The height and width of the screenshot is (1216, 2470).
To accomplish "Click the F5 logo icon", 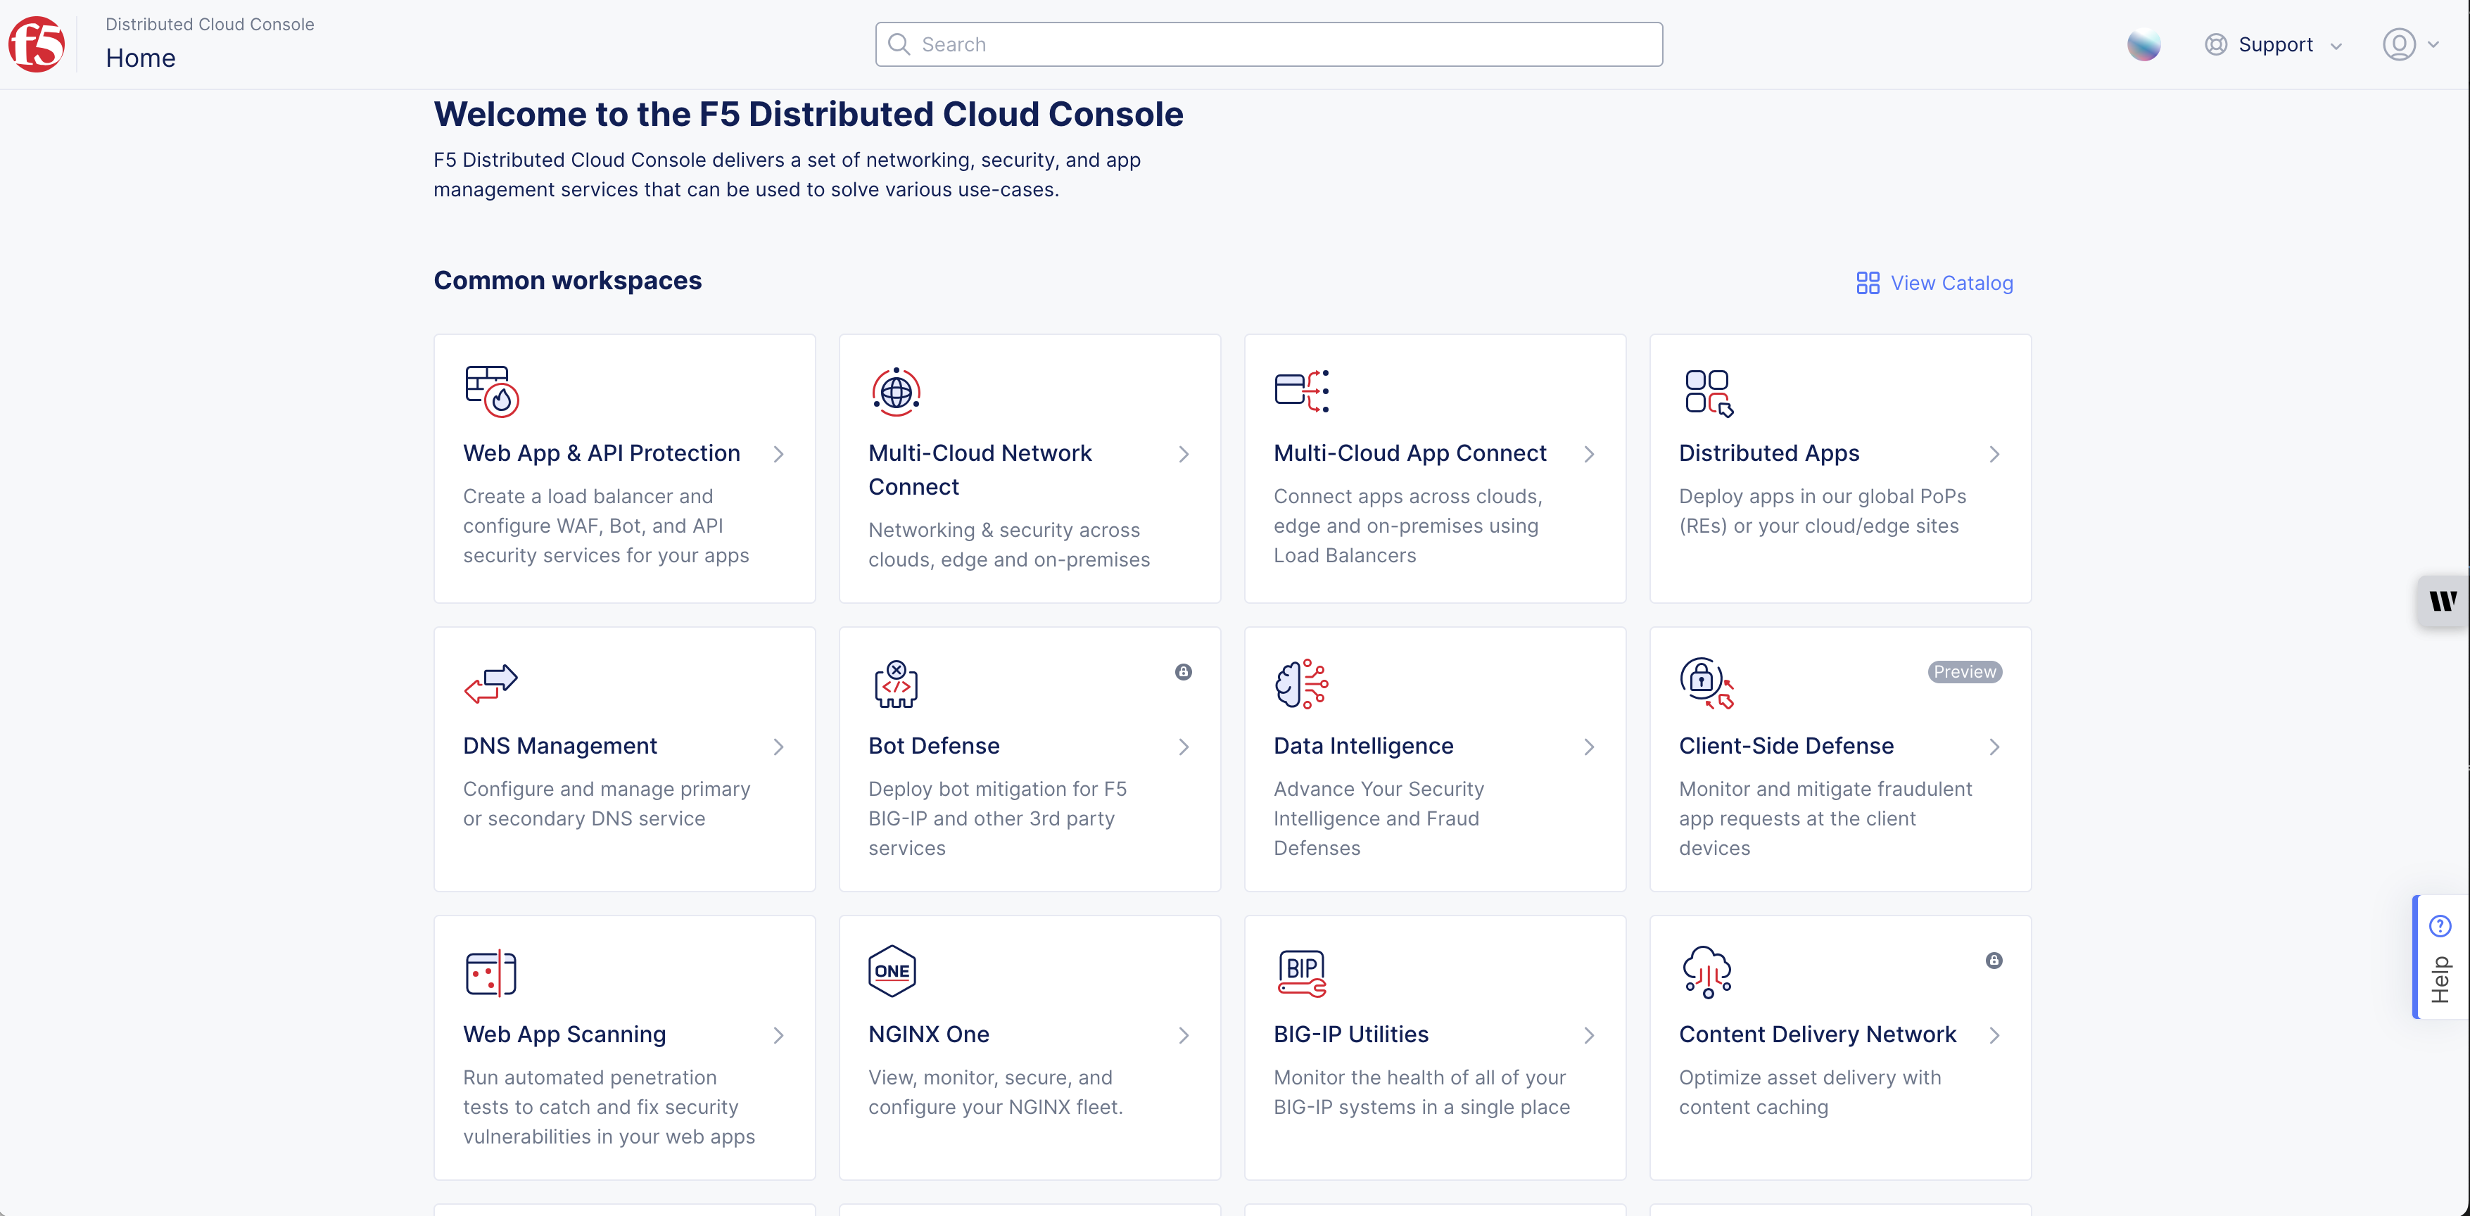I will 37,44.
